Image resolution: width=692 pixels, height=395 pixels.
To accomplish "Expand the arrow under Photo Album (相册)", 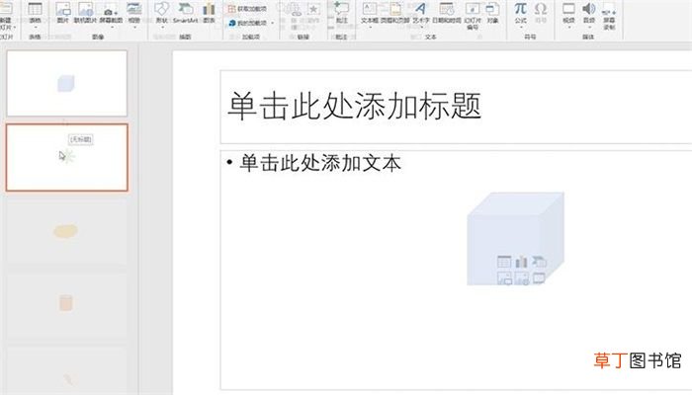I will tap(133, 27).
